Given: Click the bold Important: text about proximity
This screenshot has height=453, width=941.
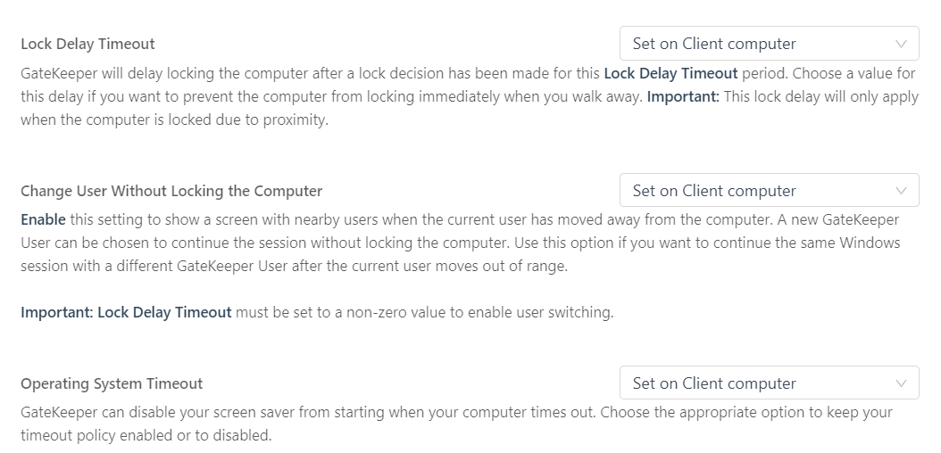Looking at the screenshot, I should coord(683,96).
